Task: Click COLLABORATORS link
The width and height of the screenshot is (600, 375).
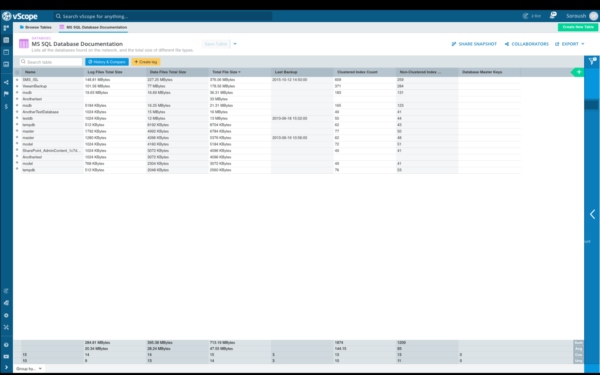Action: point(527,44)
